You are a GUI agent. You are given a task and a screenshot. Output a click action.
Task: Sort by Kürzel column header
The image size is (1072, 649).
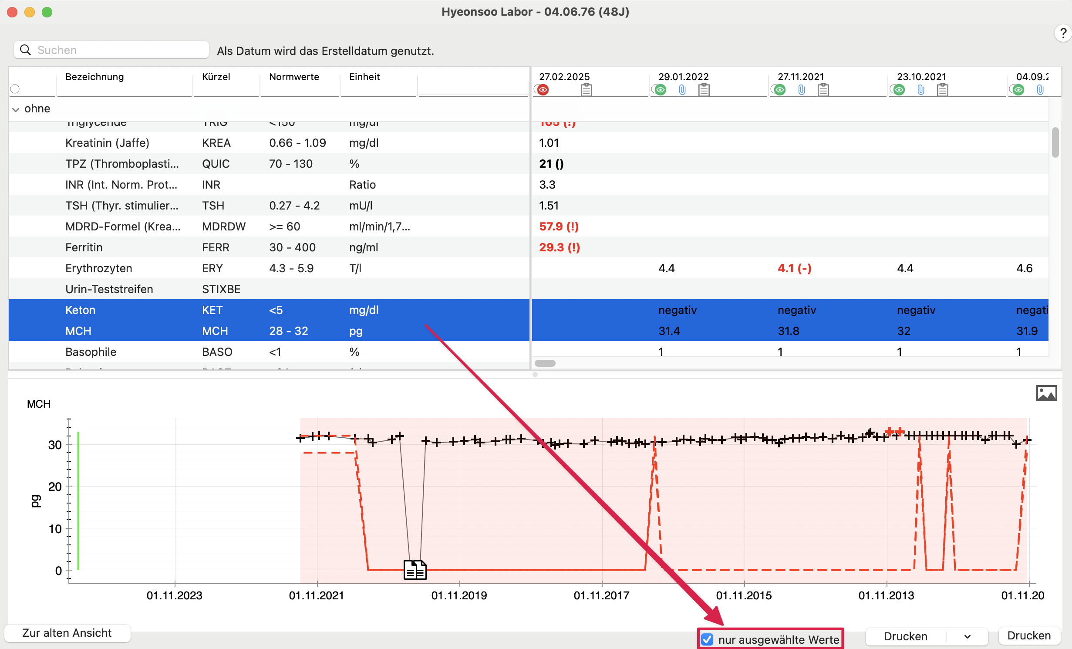click(x=216, y=77)
